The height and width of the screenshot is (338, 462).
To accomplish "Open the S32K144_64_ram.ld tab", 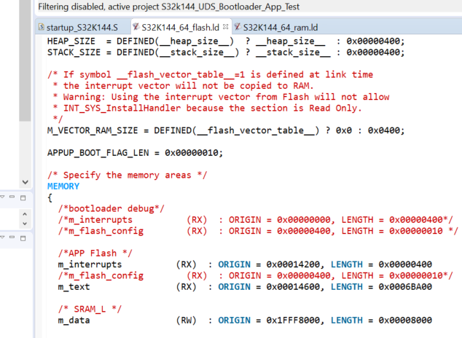I will (x=281, y=28).
